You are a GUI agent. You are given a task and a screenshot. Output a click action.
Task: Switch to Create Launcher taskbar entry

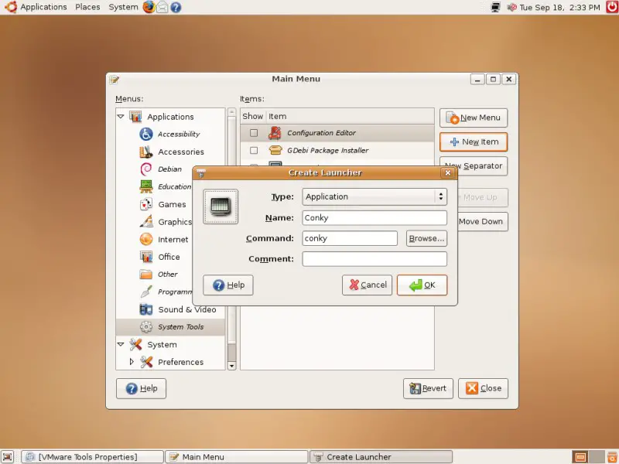(381, 457)
